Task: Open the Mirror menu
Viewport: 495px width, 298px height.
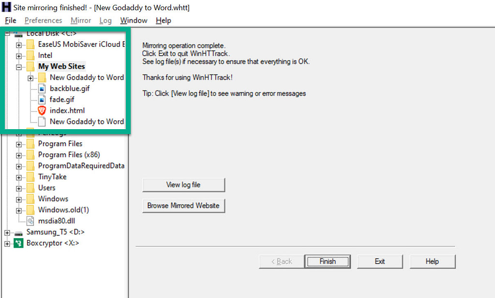Action: 80,20
